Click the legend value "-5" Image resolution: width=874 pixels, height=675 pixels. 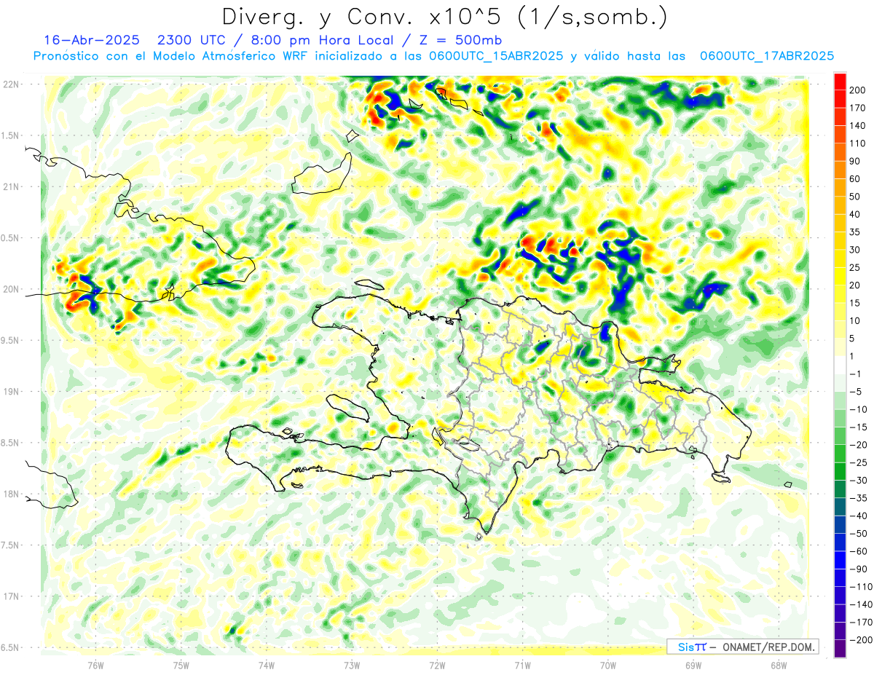coord(855,392)
